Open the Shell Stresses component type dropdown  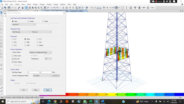(x=21, y=32)
